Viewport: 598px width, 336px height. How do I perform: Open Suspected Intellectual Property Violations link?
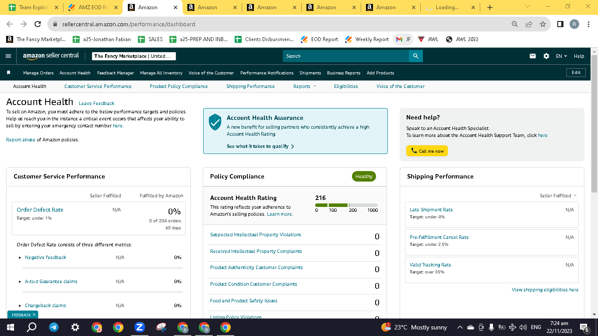click(256, 234)
